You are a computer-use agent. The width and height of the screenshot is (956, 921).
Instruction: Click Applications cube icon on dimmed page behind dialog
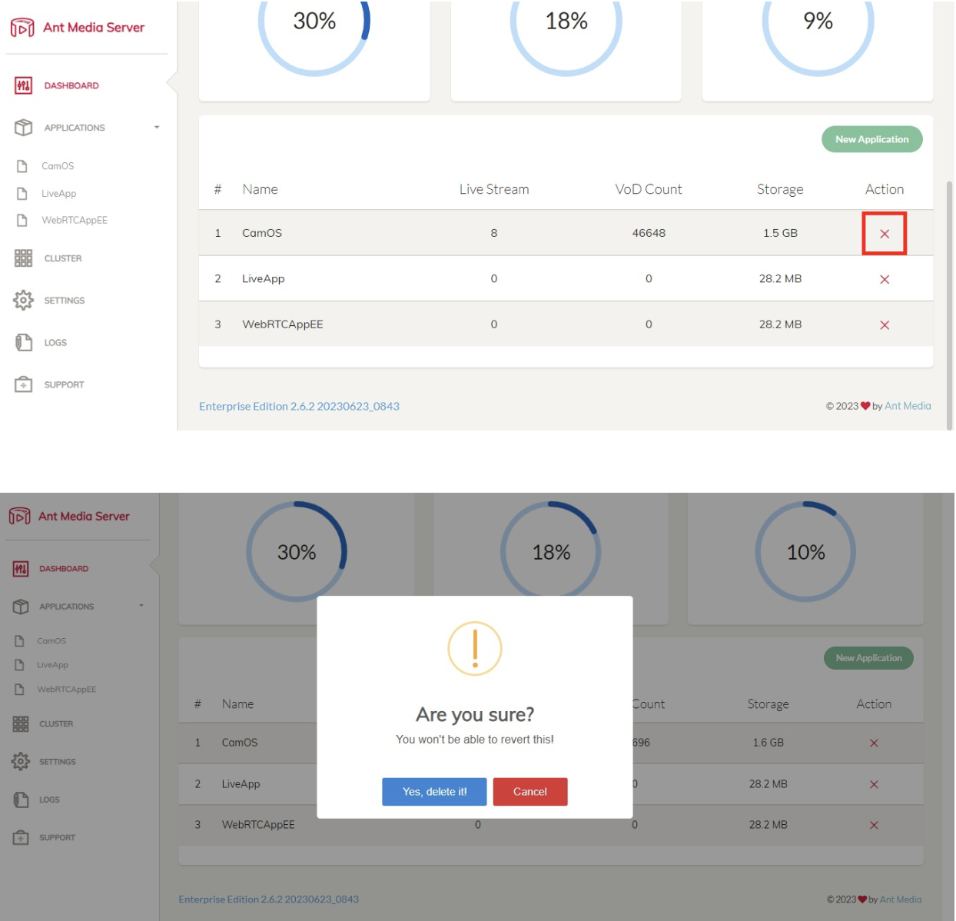[x=21, y=607]
